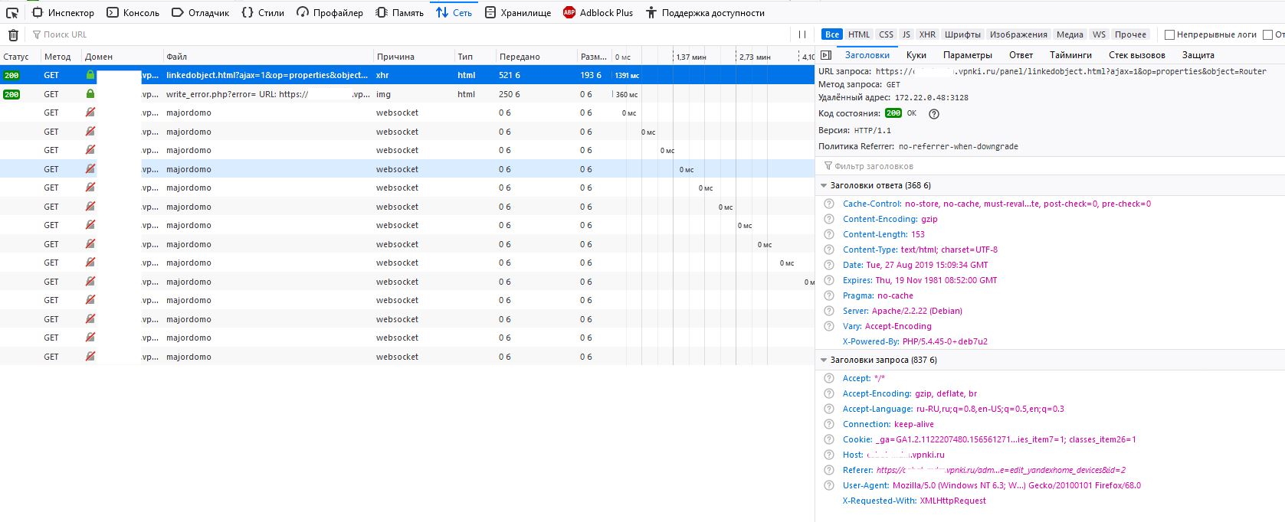Collapse the response headers section

pyautogui.click(x=824, y=185)
